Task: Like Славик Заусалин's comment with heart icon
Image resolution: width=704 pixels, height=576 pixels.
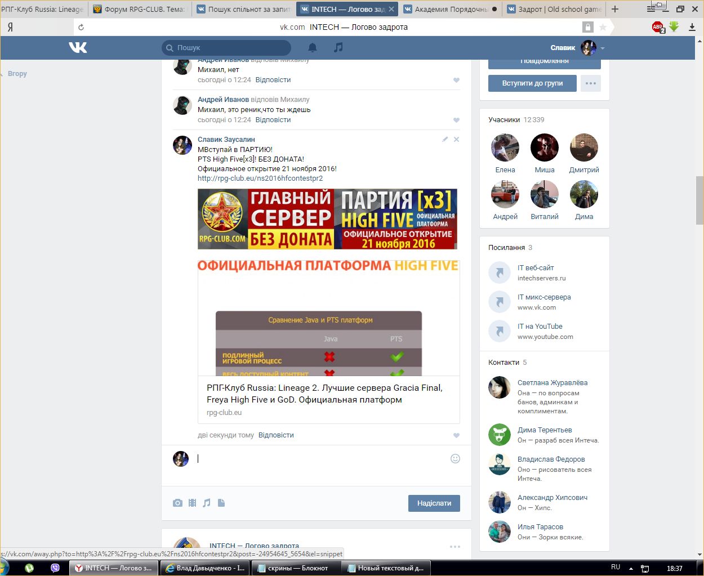Action: tap(456, 435)
